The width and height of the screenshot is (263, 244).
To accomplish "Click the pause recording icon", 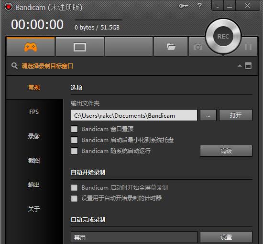I will [x=248, y=46].
